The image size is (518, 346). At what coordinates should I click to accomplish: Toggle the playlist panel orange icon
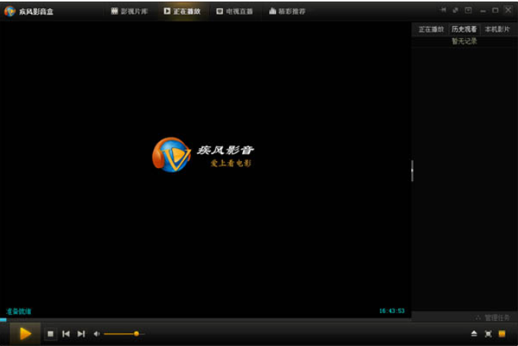pyautogui.click(x=502, y=334)
